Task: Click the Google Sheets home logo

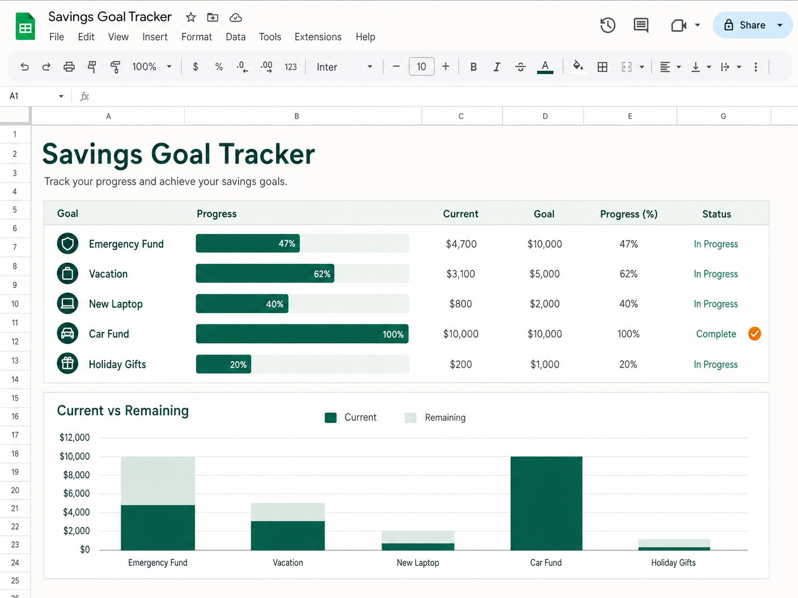Action: point(25,27)
